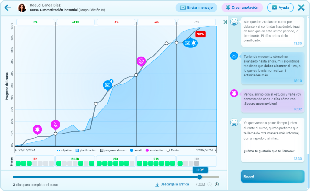Click Raquel Langa Díaz profile photo
The width and height of the screenshot is (310, 191).
click(22, 8)
